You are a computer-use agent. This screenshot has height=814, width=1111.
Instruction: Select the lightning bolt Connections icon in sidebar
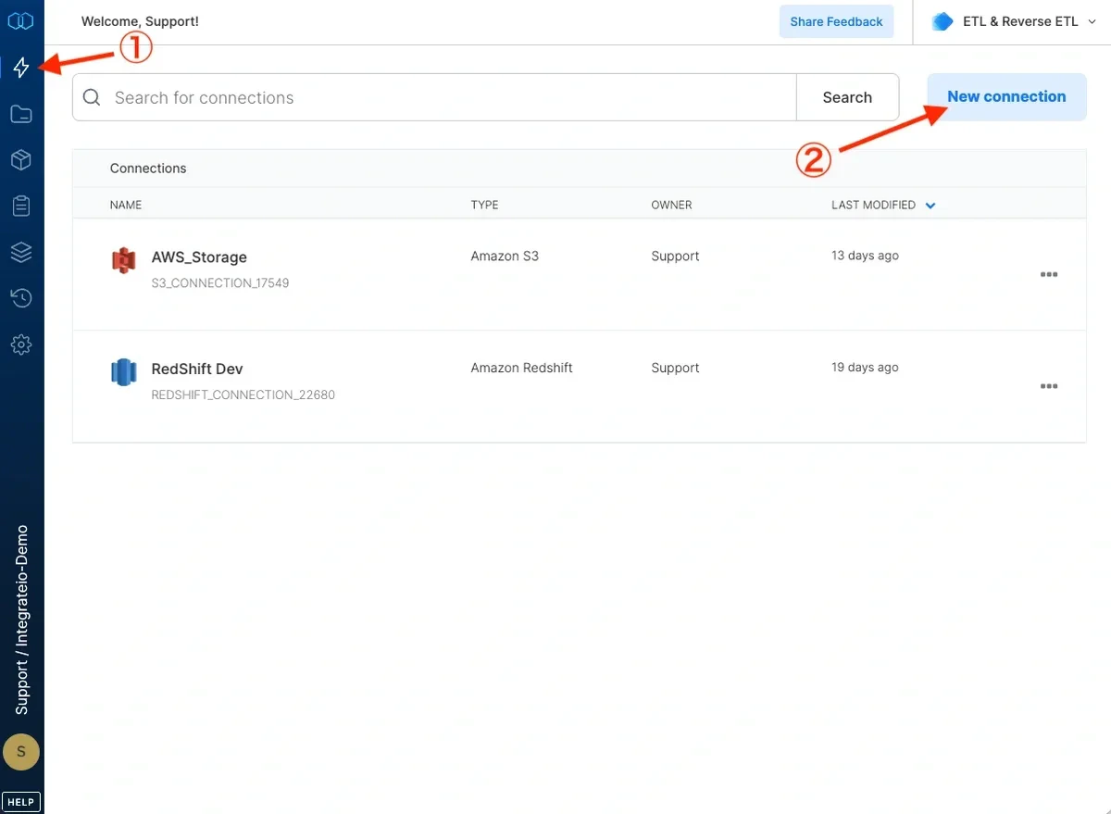coord(21,67)
